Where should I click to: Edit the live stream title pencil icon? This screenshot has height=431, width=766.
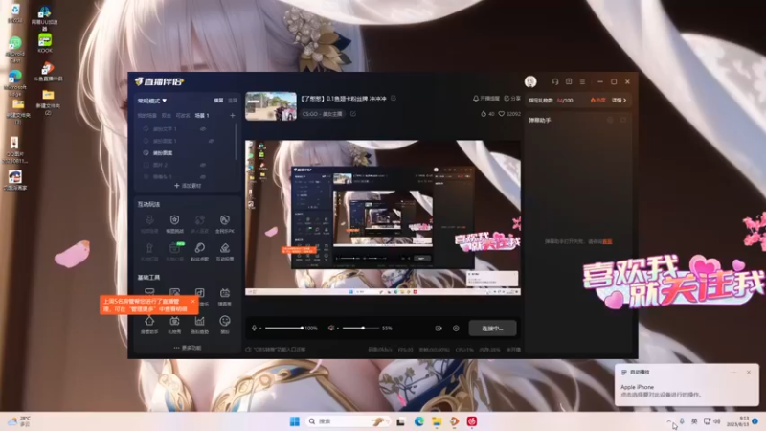click(x=394, y=99)
